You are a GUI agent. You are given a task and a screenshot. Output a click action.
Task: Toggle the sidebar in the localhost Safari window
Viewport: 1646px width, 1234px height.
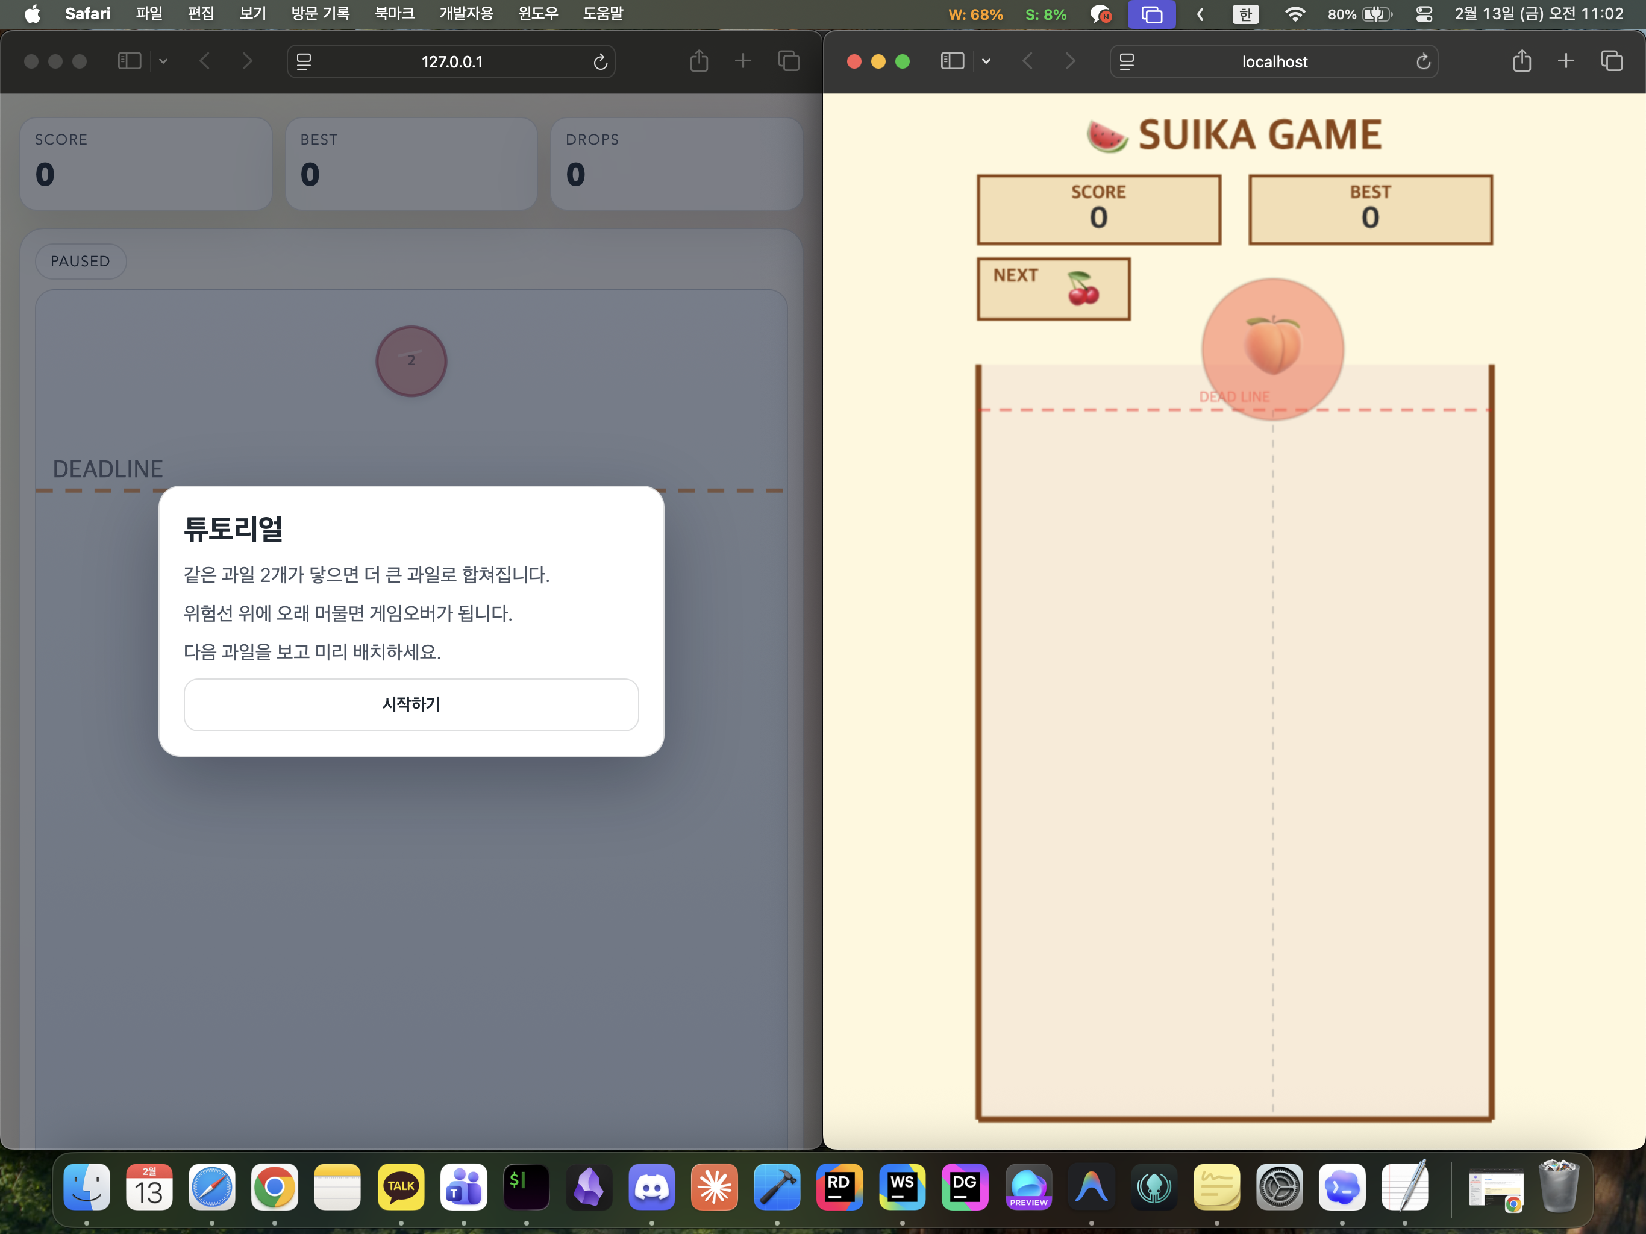pyautogui.click(x=952, y=61)
